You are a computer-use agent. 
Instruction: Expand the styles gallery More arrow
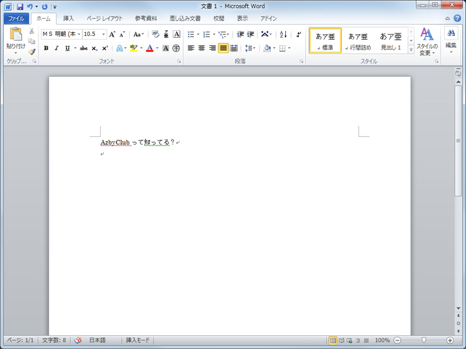point(411,49)
